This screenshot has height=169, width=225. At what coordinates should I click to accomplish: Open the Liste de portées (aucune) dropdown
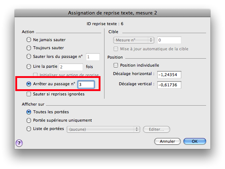tap(103, 129)
